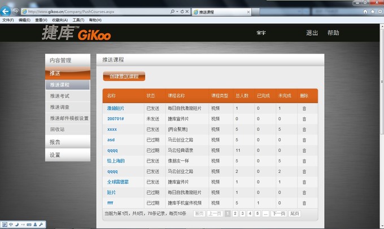Open the browser home page icon
Screen dimensions: 384x229
[365, 11]
